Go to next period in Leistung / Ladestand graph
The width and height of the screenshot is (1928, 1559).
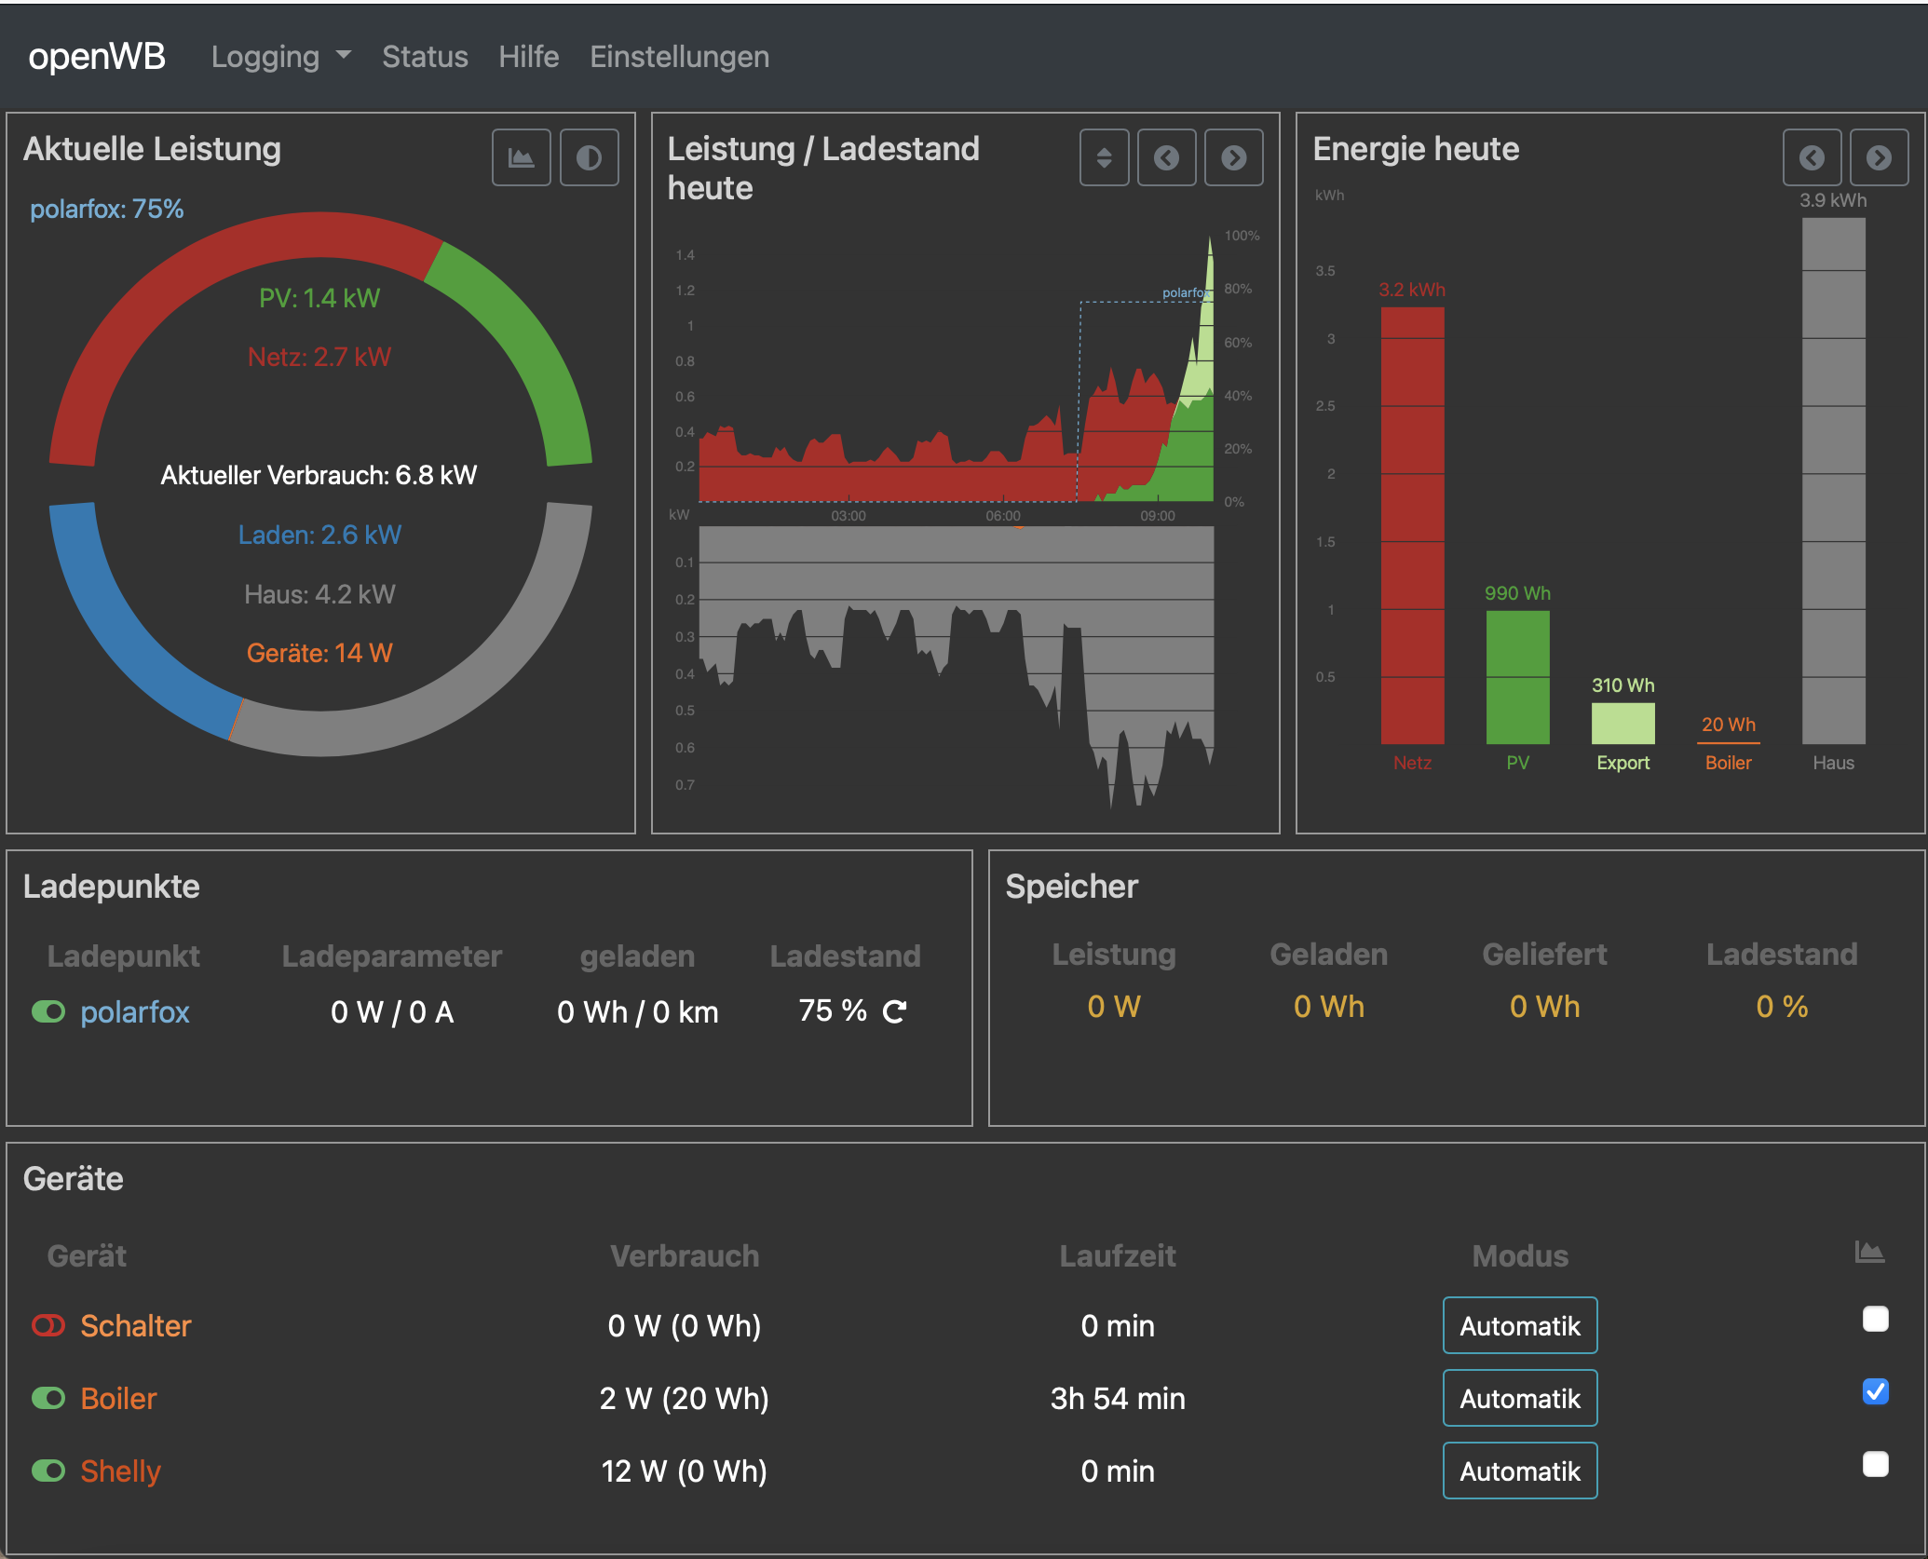[1233, 157]
